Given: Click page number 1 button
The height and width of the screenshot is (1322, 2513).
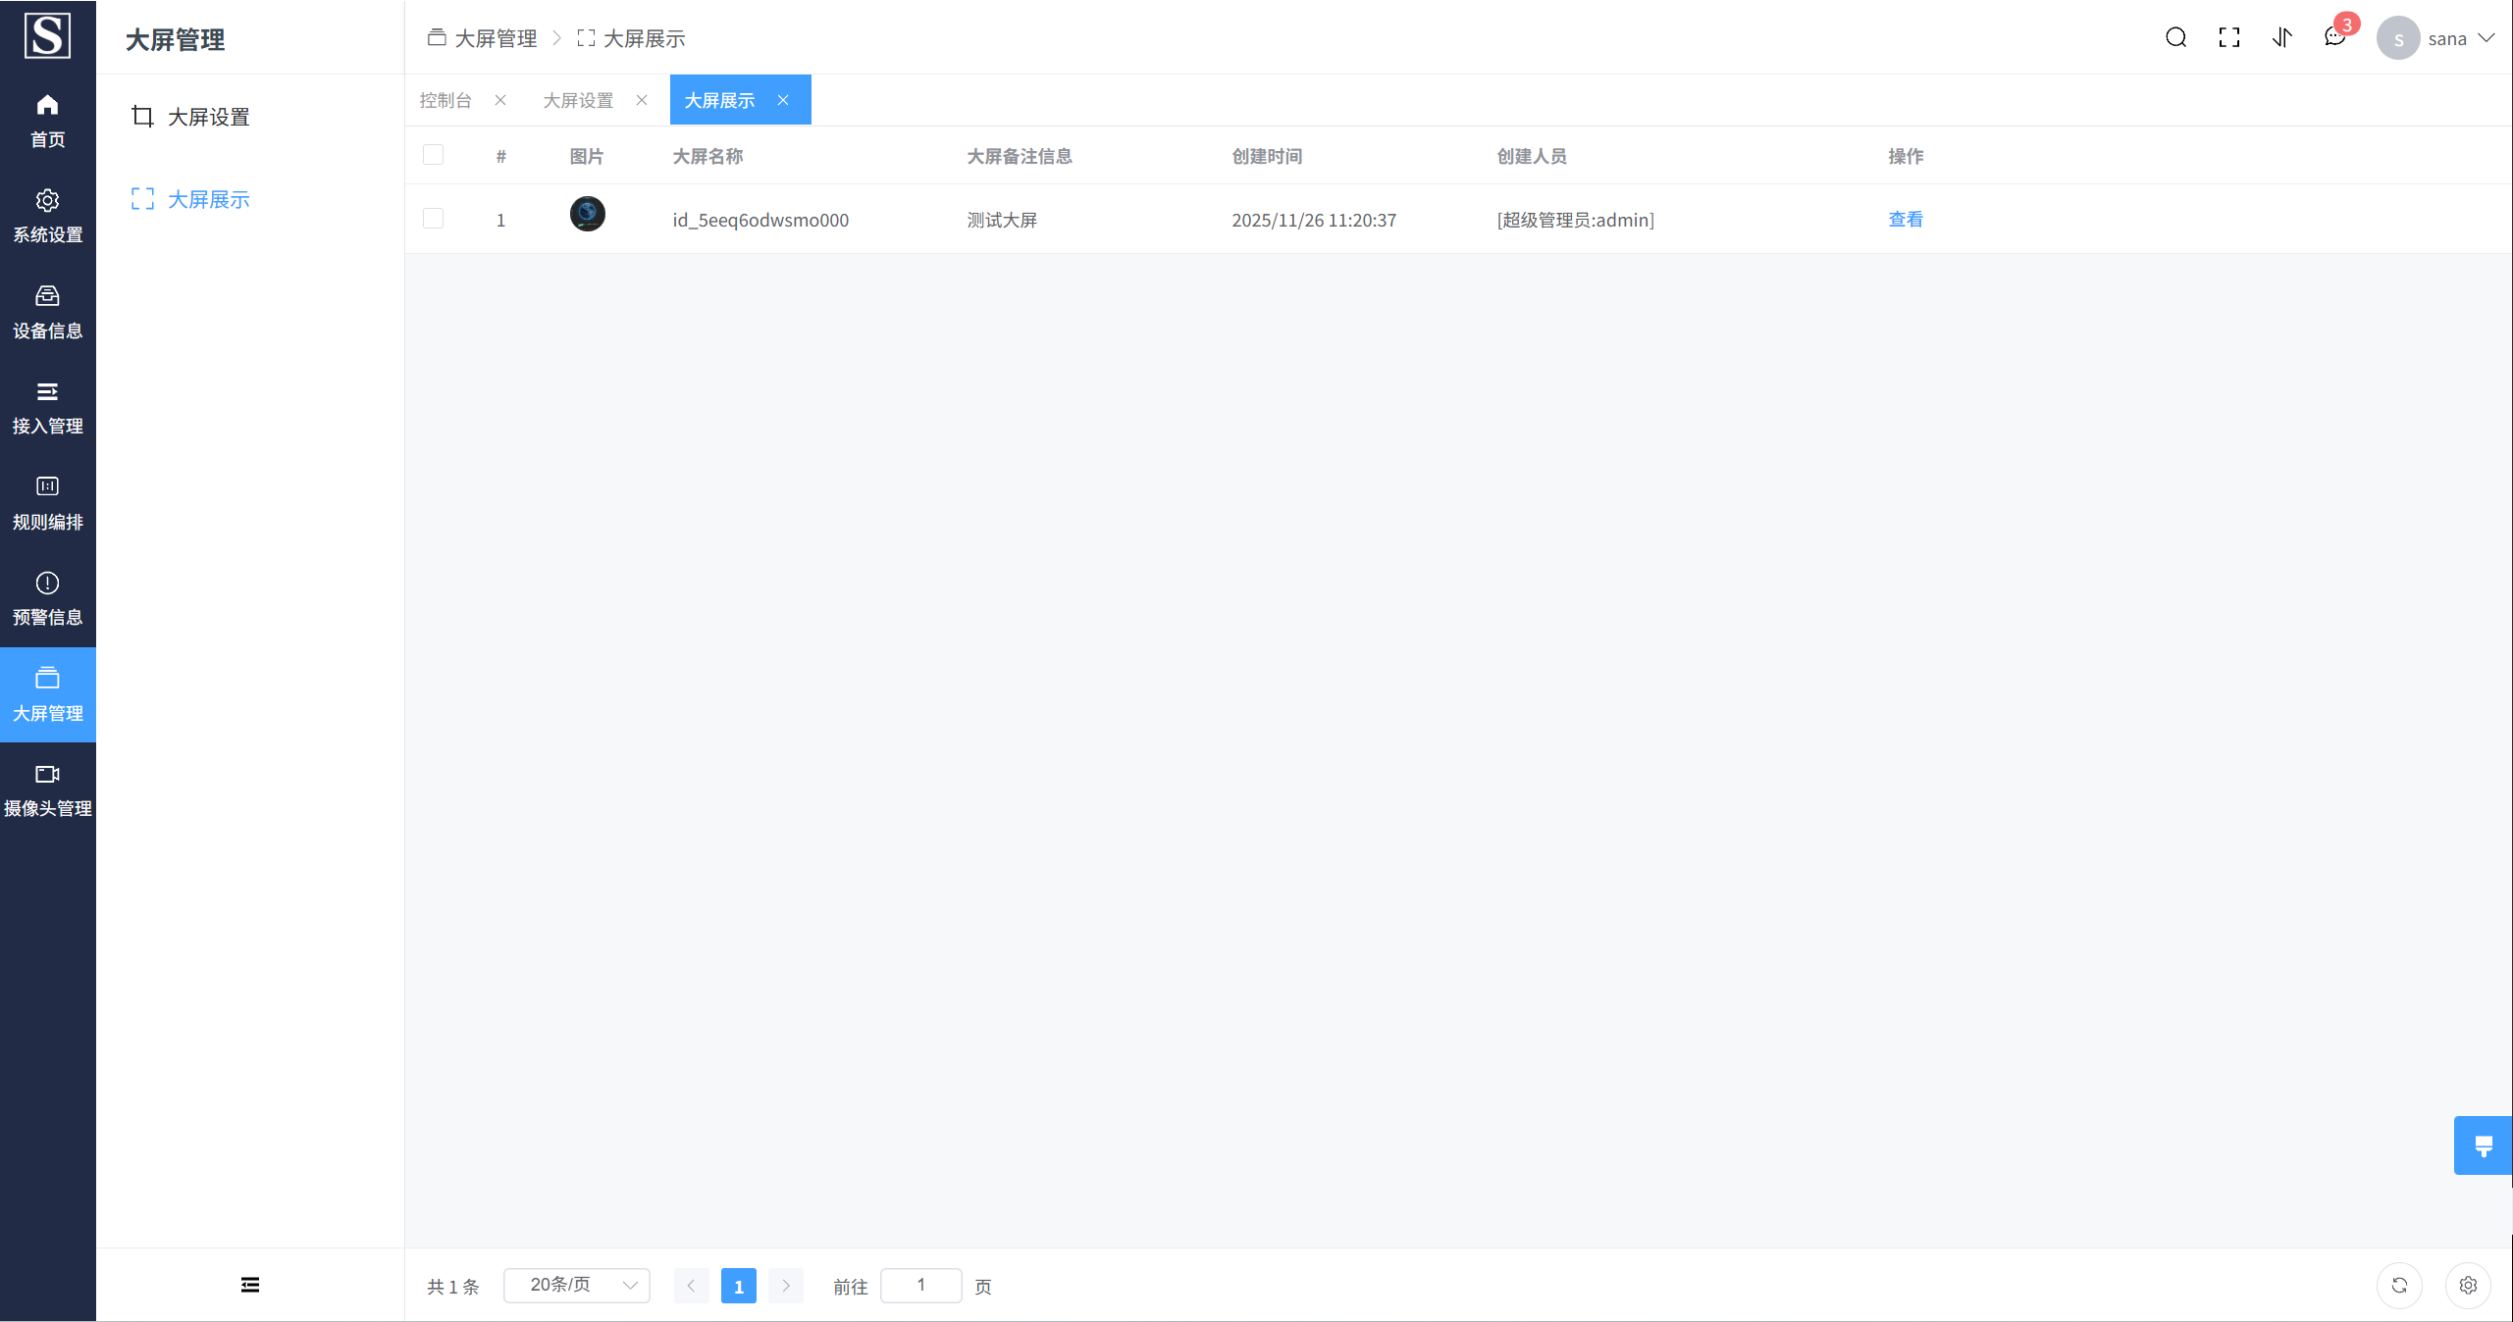Looking at the screenshot, I should 738,1286.
